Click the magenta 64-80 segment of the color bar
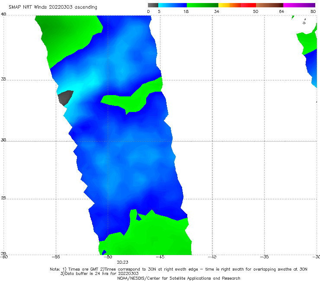The height and width of the screenshot is (281, 320). [299, 5]
